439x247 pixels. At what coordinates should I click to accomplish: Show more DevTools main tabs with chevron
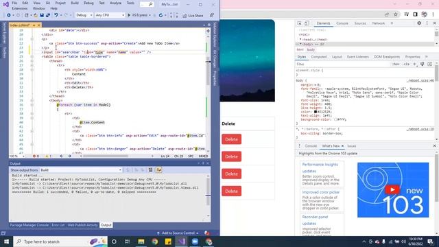tap(392, 23)
